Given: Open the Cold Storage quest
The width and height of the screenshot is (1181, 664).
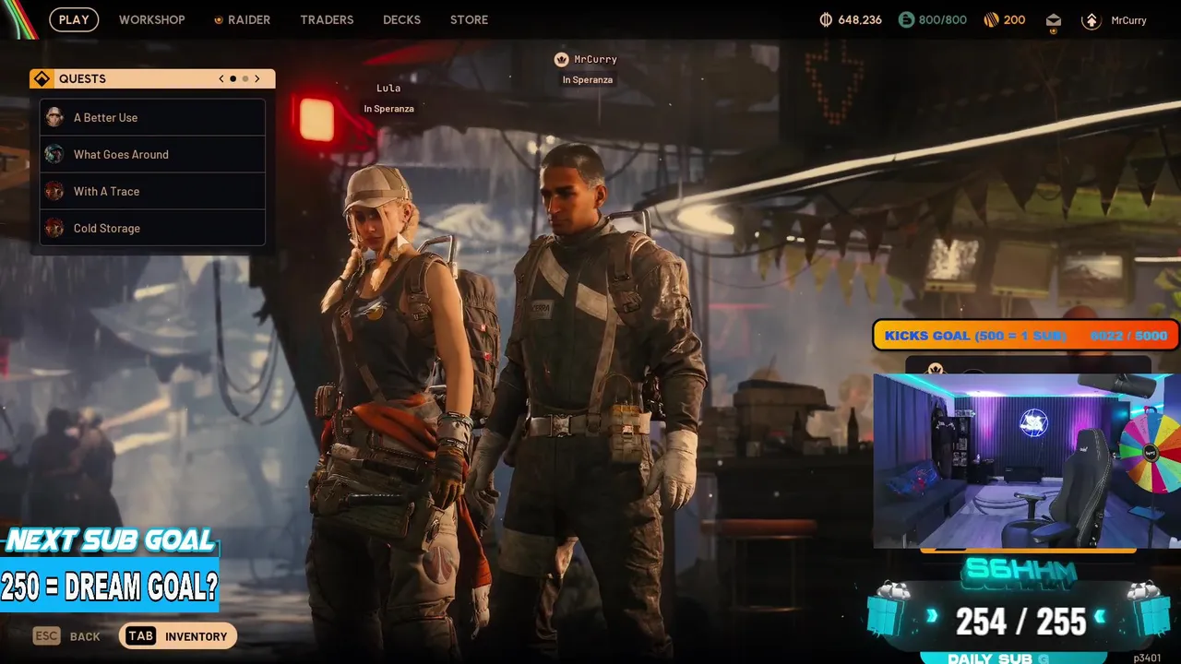Looking at the screenshot, I should point(152,228).
